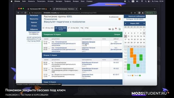The width and height of the screenshot is (174, 98).
Task: Click the print schedule icon
Action: (x=113, y=29)
